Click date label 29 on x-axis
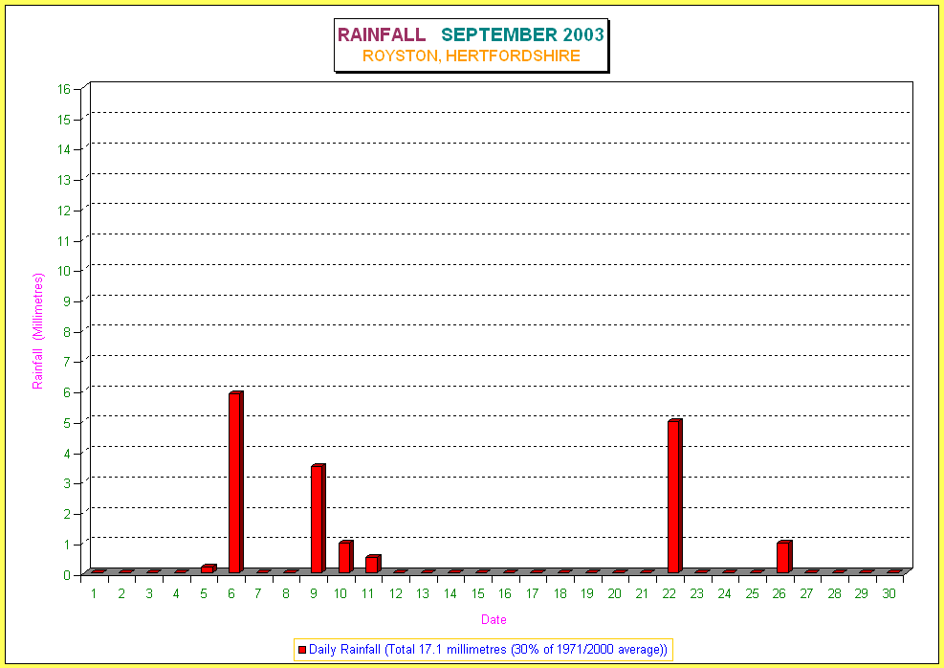Image resolution: width=944 pixels, height=668 pixels. coord(862,594)
